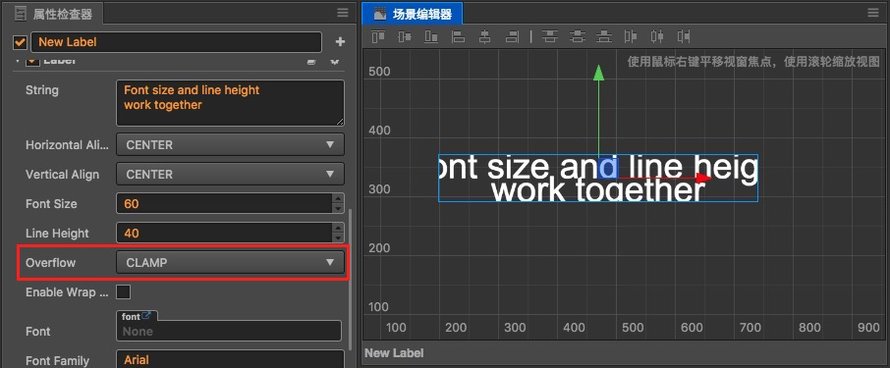Select the 场景编辑器 scene editor tab

pyautogui.click(x=413, y=13)
